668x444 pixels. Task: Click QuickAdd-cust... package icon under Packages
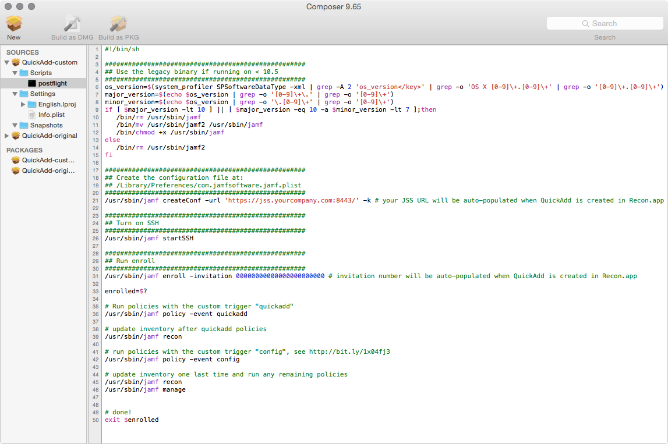[16, 160]
